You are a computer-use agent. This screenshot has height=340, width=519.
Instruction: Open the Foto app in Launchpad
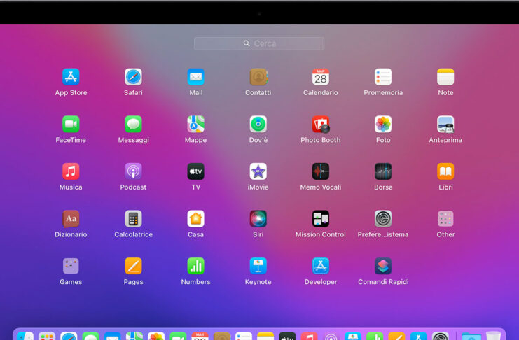point(383,124)
